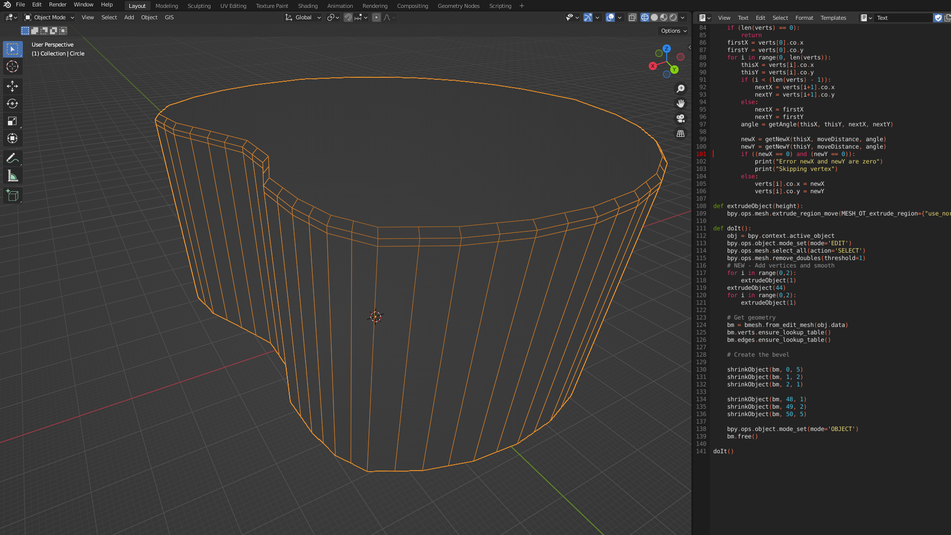951x535 pixels.
Task: Click the Z axis on navigation gizmo
Action: tap(667, 49)
